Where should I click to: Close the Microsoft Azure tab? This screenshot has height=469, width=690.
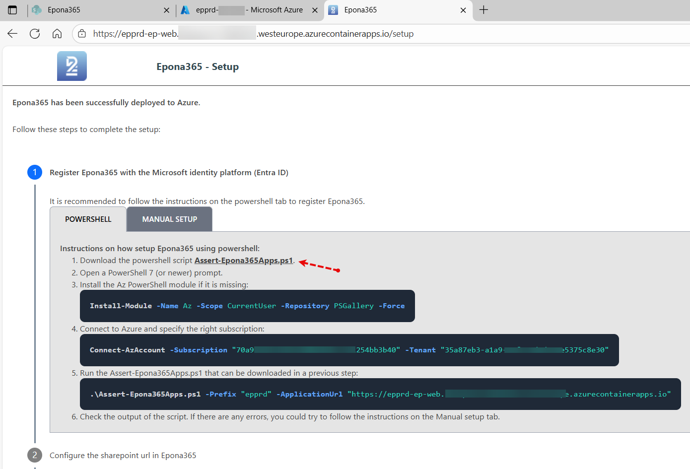[315, 10]
